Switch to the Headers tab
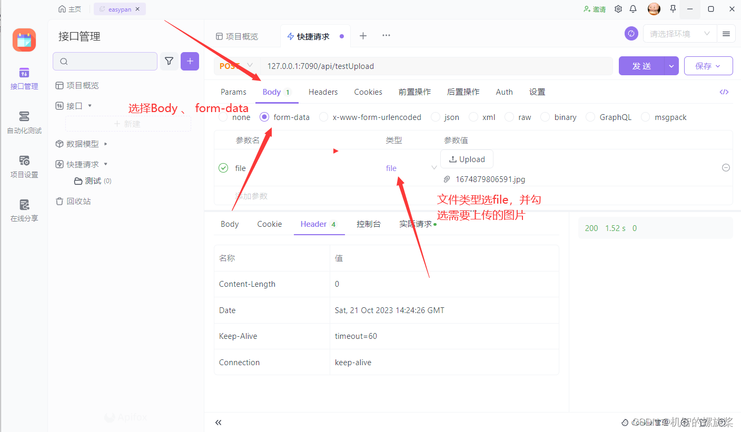The image size is (741, 432). [x=323, y=92]
